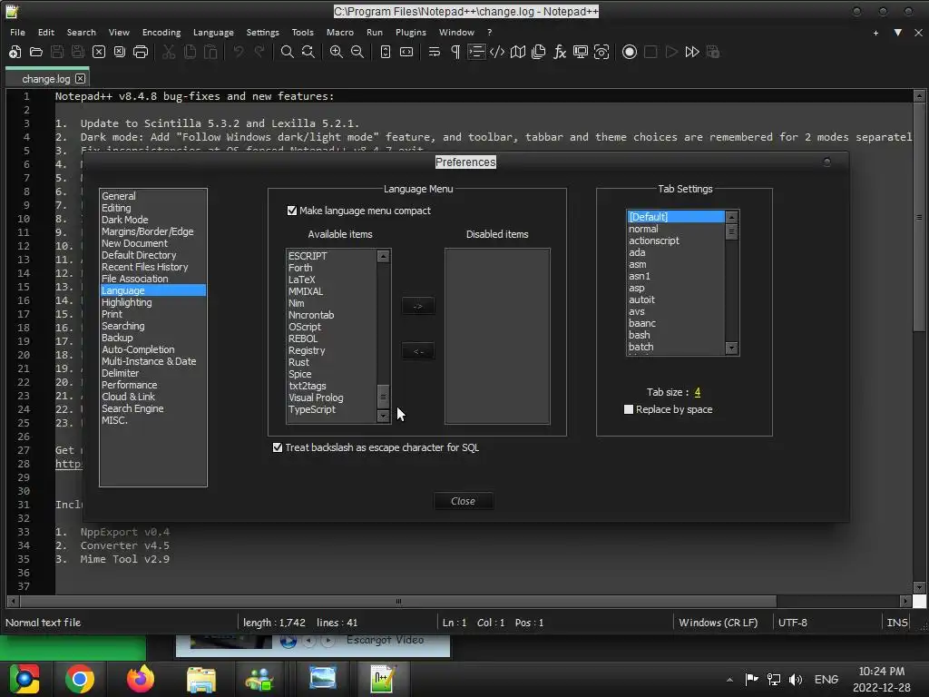Start macro recording with the Record icon
This screenshot has width=929, height=697.
630,52
